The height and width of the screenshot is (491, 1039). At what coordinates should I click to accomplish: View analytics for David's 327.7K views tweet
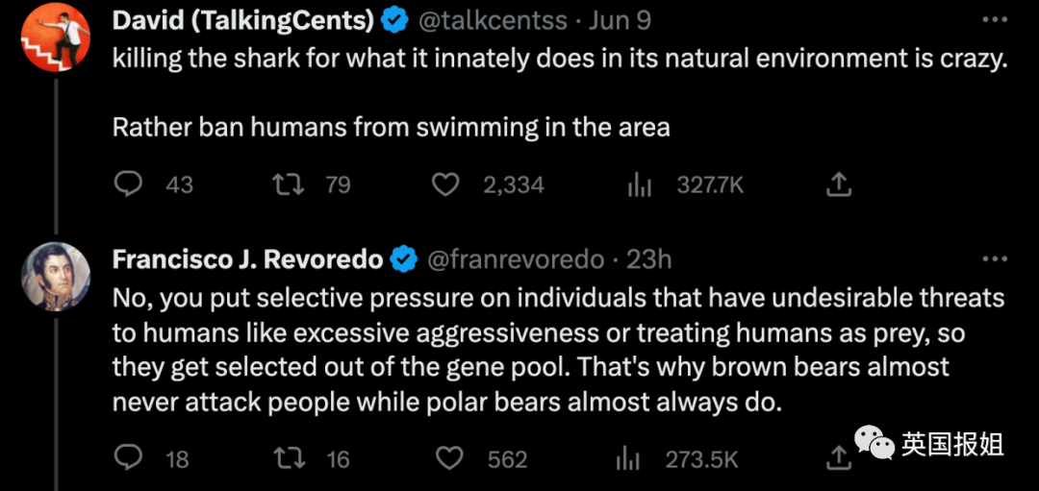(x=640, y=184)
